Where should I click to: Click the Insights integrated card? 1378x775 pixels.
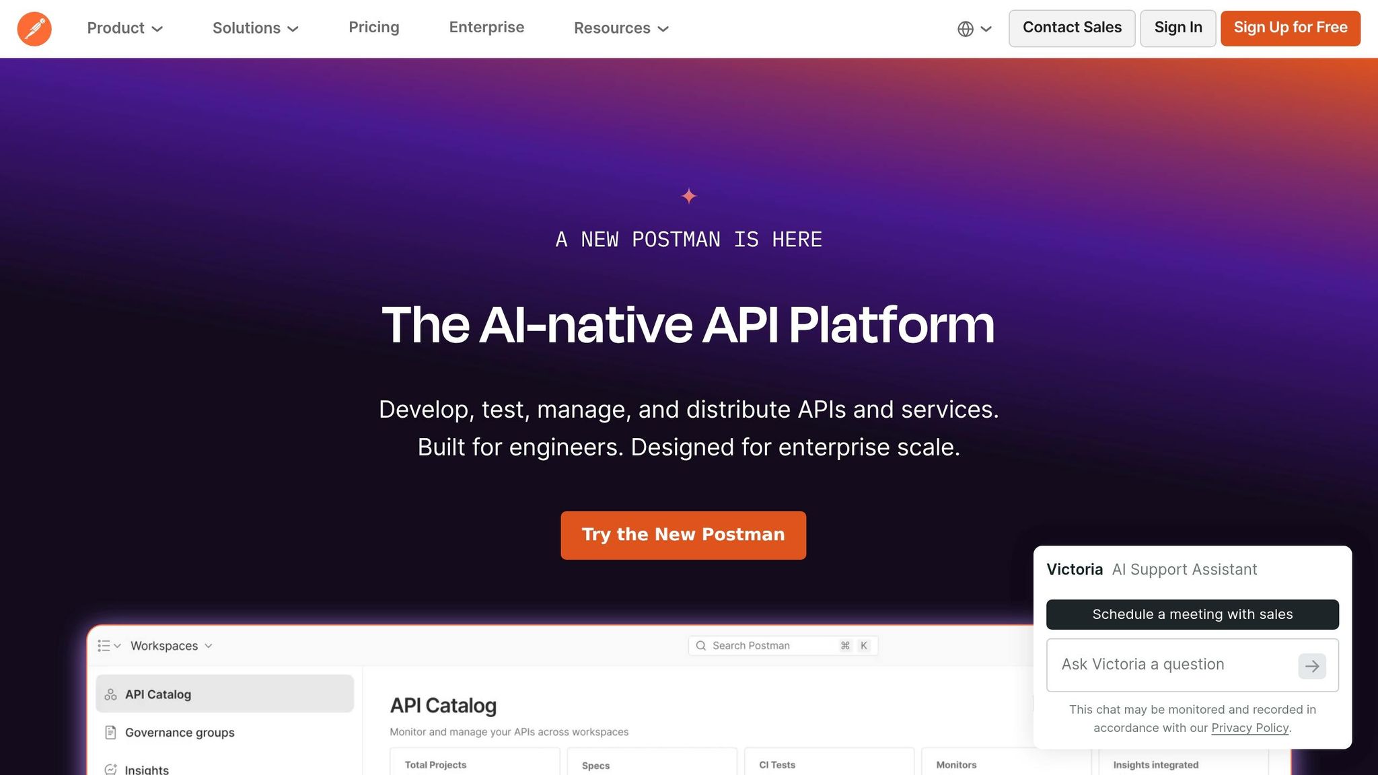tap(1184, 762)
